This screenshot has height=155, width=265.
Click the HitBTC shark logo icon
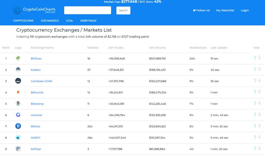click(x=18, y=137)
